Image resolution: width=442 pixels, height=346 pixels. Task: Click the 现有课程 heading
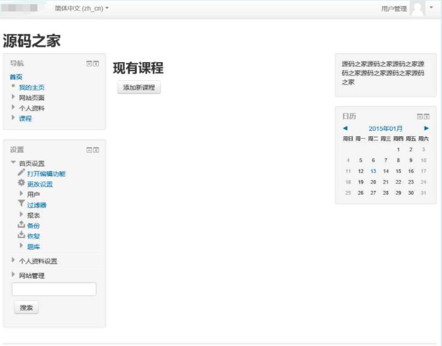(x=138, y=68)
